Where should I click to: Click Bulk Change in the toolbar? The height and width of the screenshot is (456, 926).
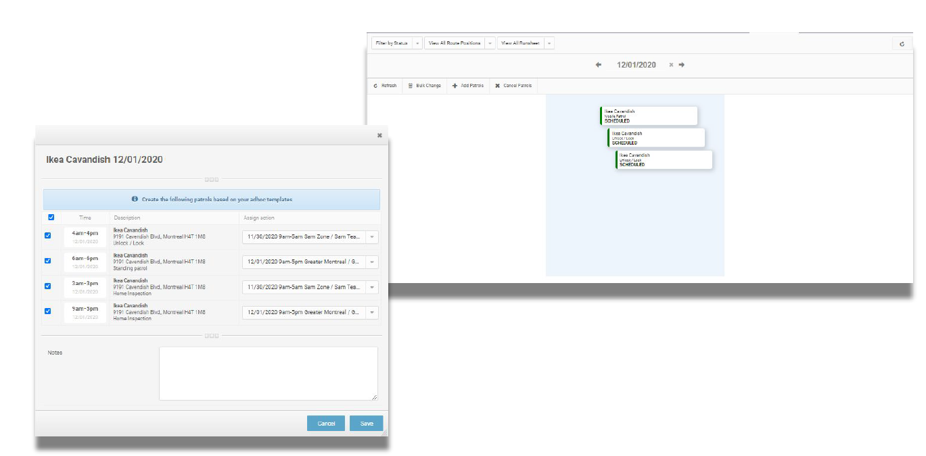[425, 86]
